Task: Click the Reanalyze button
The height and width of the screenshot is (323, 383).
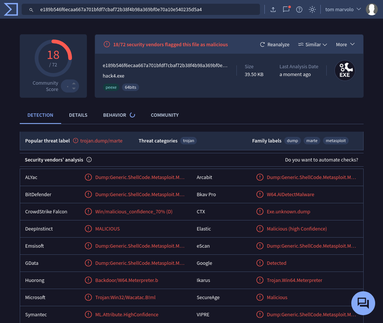Action: (275, 44)
